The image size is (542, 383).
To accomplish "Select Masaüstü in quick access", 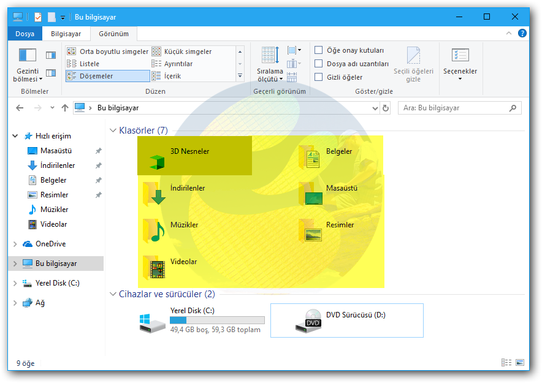I will pos(56,151).
